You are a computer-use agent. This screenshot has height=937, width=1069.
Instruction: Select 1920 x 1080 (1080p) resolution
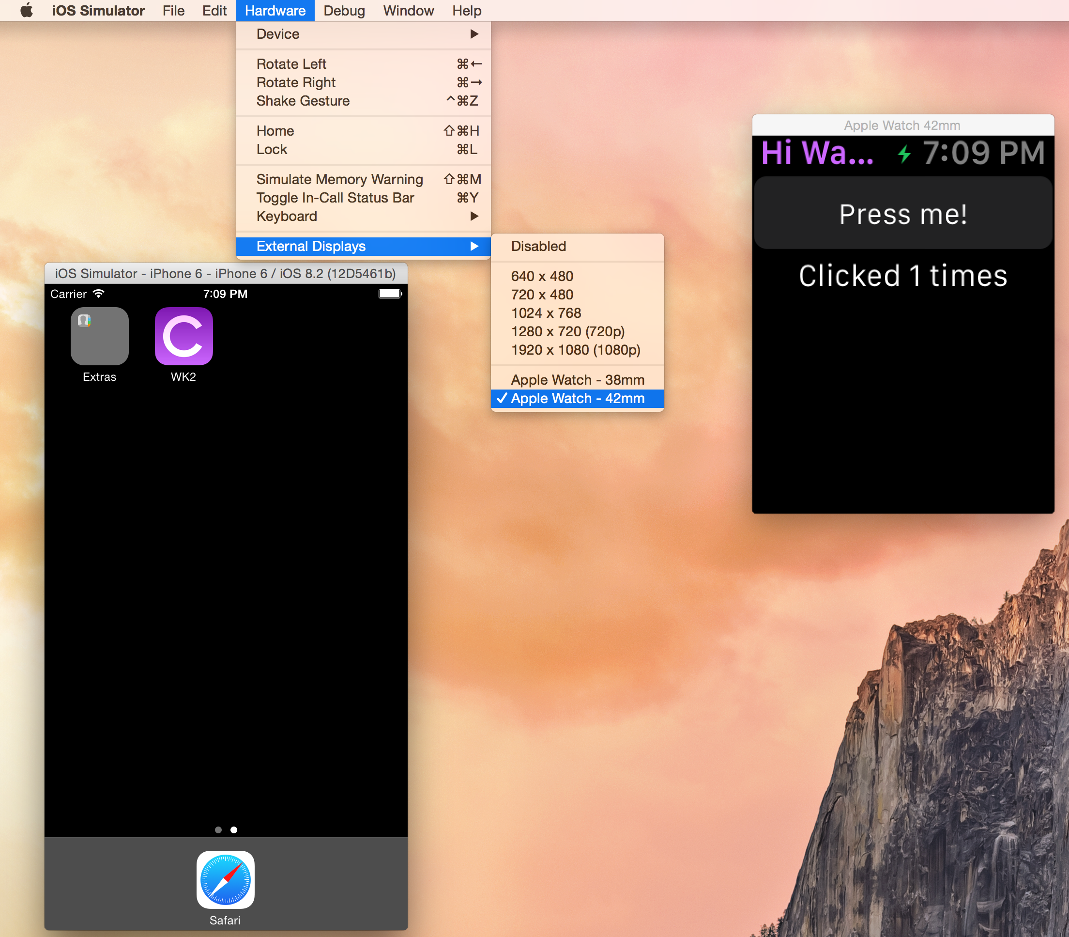[575, 350]
